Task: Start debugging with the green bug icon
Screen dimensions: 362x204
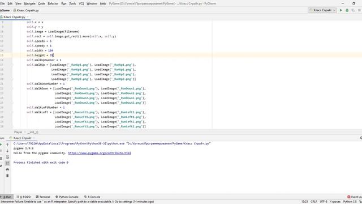Action: point(347,10)
